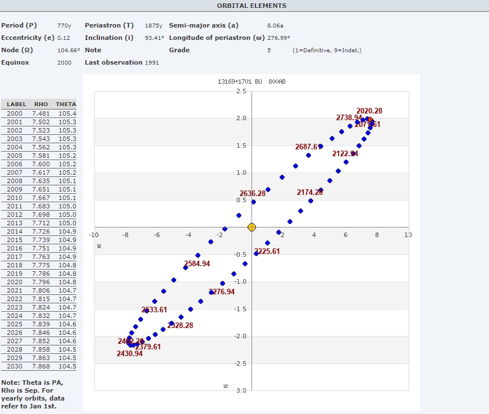The image size is (489, 414).
Task: Click the 2738.94 epoch label
Action: tap(349, 117)
